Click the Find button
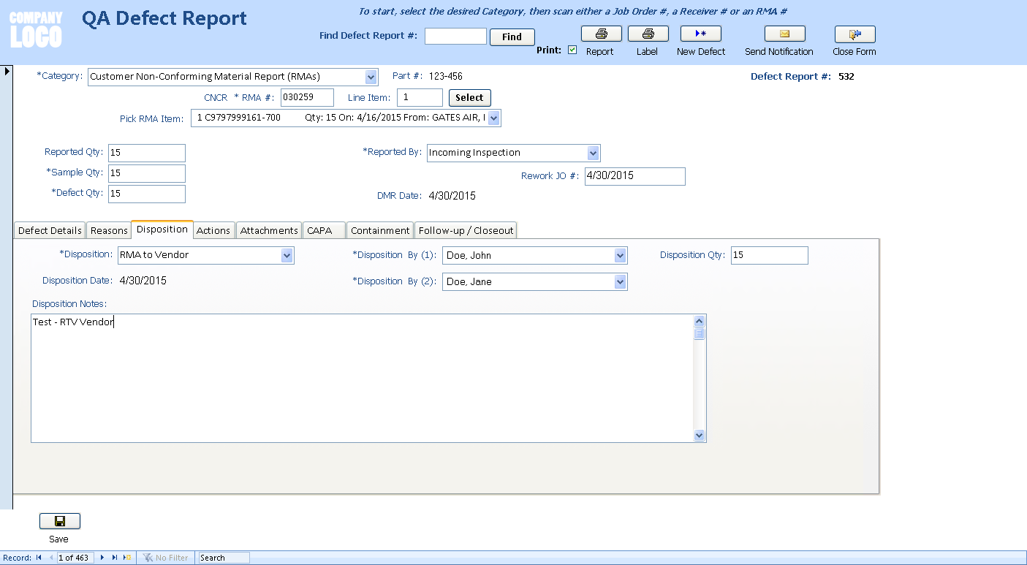Viewport: 1027px width, 565px height. (512, 37)
